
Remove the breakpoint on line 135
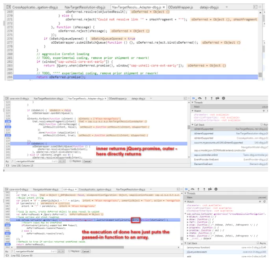[8, 135]
